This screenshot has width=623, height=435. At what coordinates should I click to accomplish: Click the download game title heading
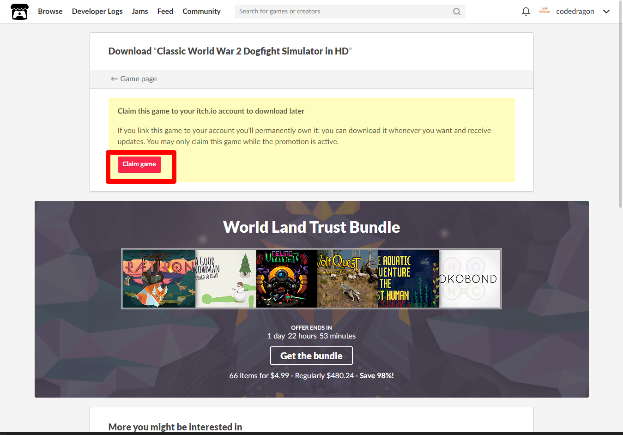[x=230, y=51]
